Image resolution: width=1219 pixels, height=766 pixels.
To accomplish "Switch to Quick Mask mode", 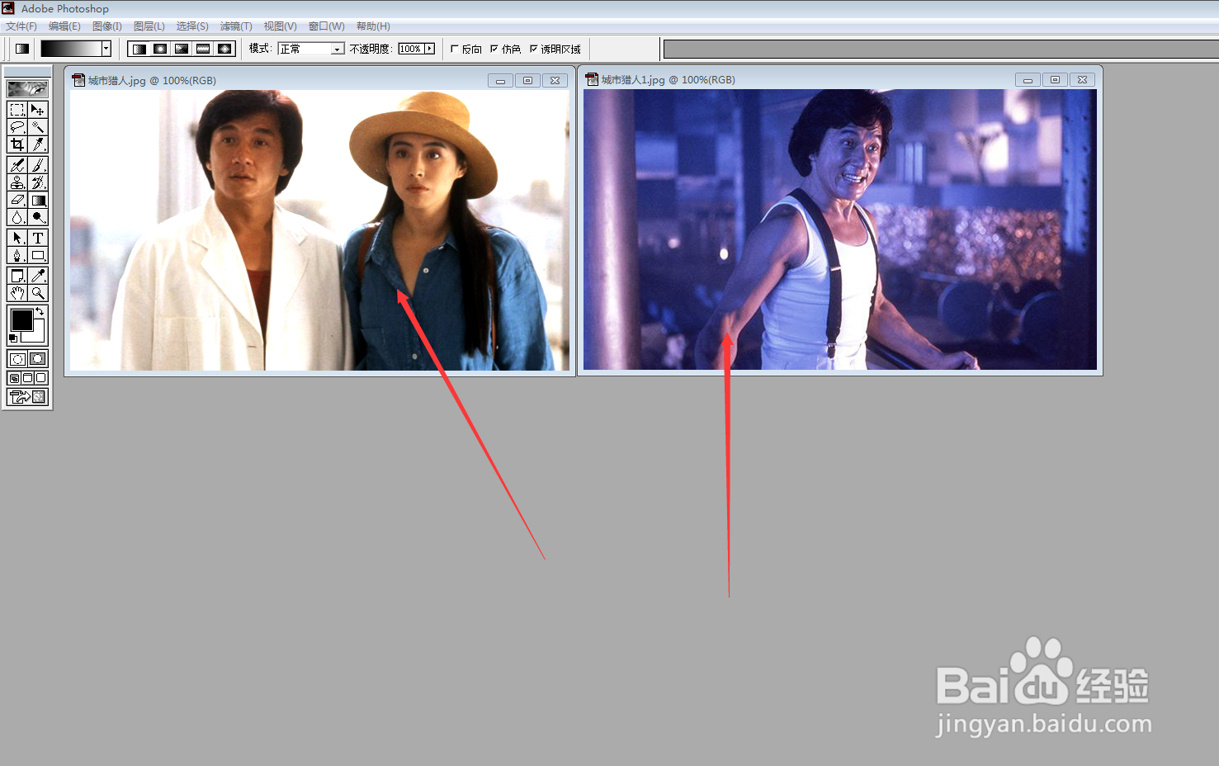I will [x=38, y=359].
